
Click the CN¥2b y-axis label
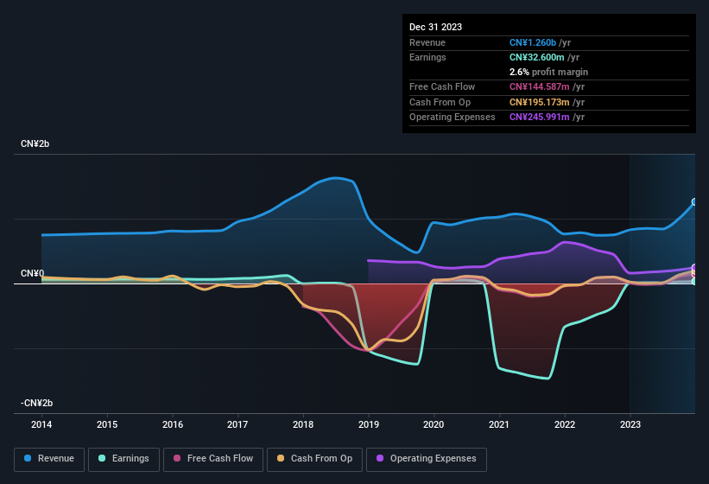35,144
